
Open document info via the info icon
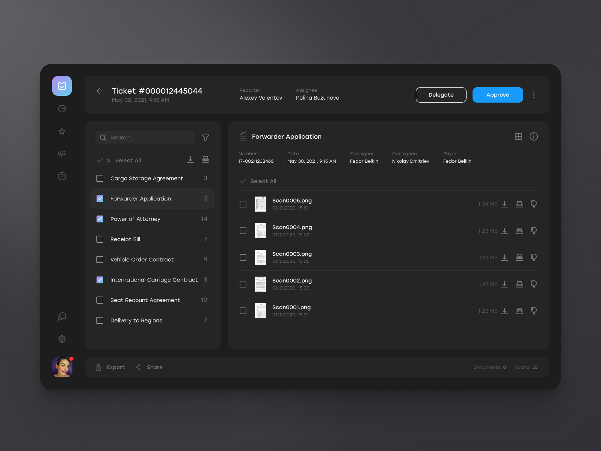pyautogui.click(x=534, y=136)
